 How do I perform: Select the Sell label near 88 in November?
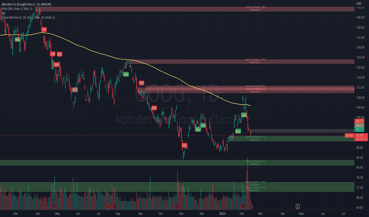coord(184,146)
